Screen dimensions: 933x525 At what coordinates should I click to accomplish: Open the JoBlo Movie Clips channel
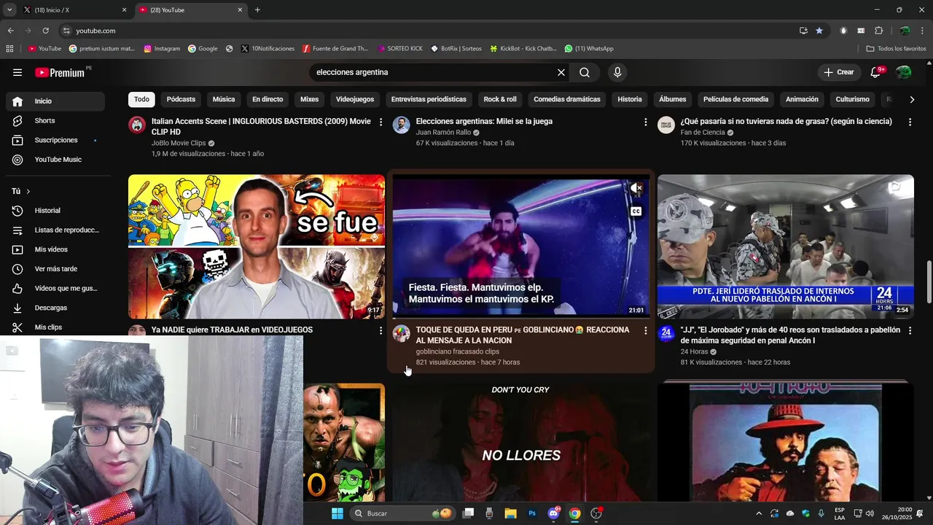click(x=179, y=143)
